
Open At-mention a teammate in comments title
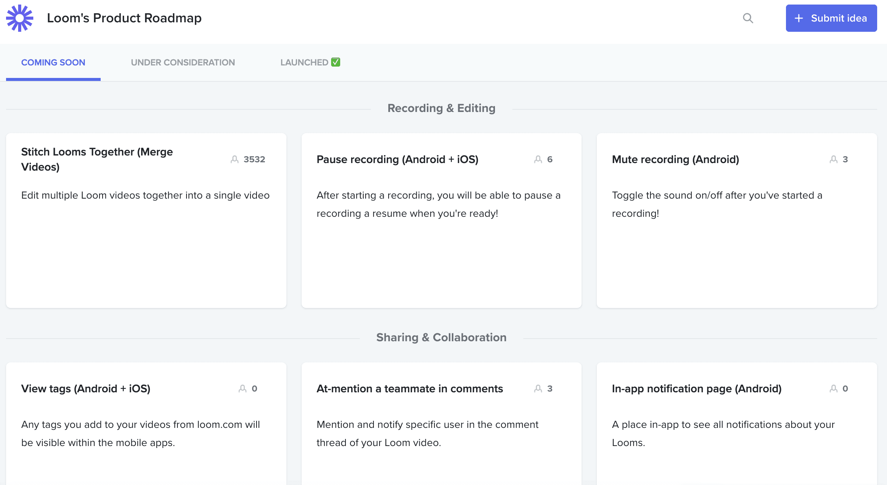coord(410,389)
